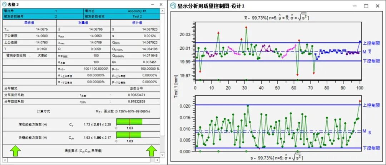The image size is (386, 165).
Task: Click the 潜在的能力指数 (A) label
Action: click(33, 124)
